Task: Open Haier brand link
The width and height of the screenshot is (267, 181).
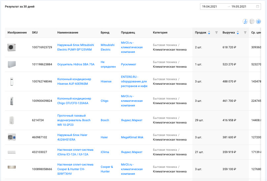Action: tap(104, 137)
